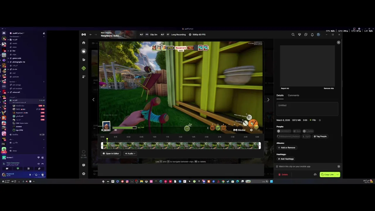Delete the clip

tap(283, 175)
